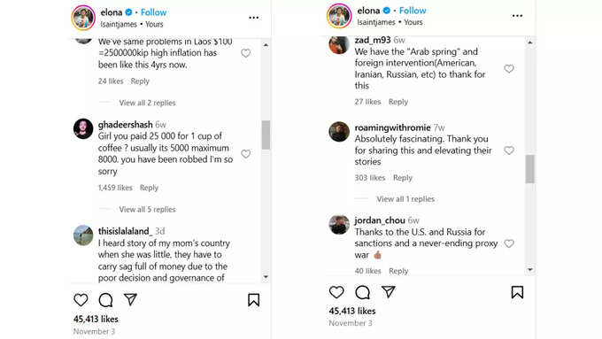
Task: Save the right post with bookmark icon
Action: pos(517,292)
